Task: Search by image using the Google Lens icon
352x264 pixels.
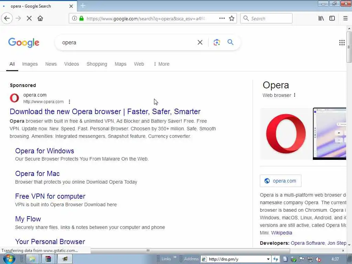Action: pyautogui.click(x=217, y=42)
